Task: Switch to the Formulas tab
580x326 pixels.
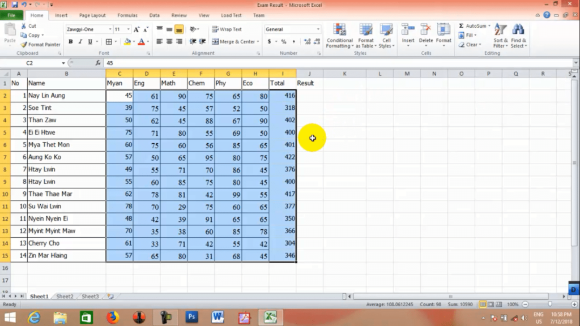Action: click(x=127, y=15)
